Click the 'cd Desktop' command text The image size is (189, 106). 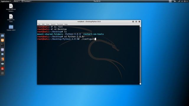pyautogui.click(x=60, y=29)
